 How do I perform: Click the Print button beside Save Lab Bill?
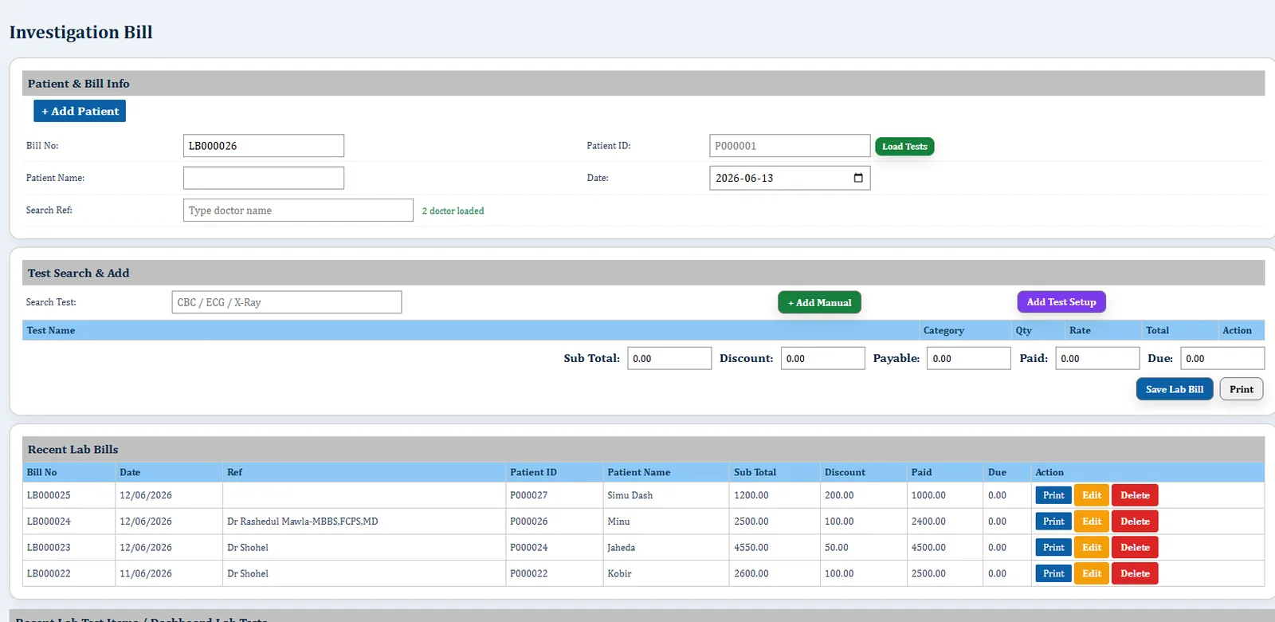[1241, 389]
